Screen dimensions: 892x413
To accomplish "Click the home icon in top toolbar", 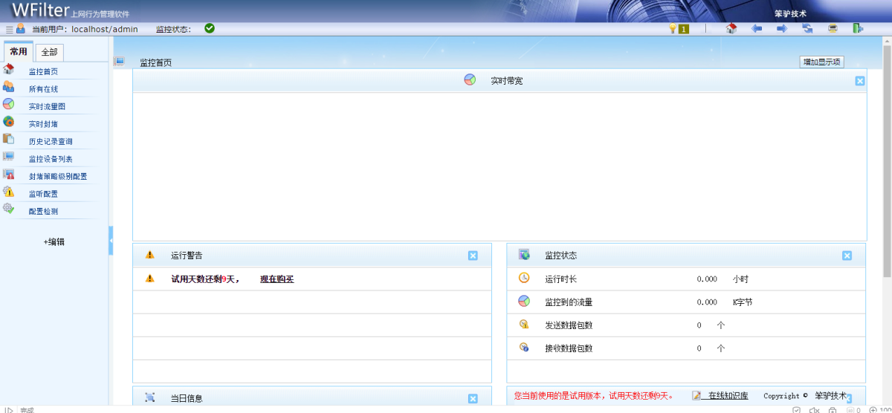I will click(x=731, y=28).
